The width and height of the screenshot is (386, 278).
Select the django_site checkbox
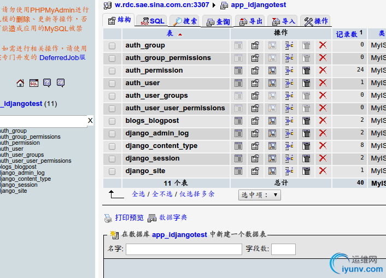tap(112, 171)
